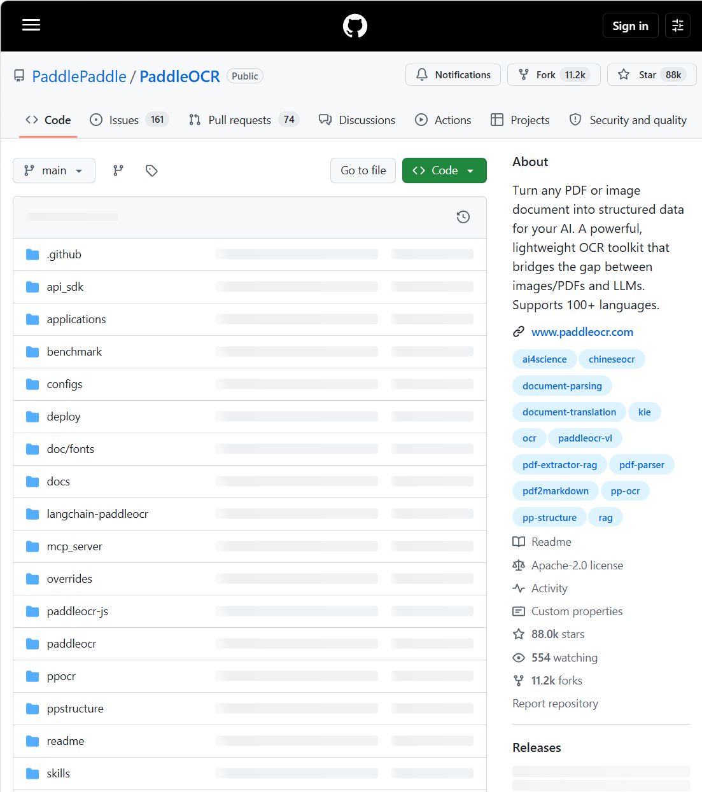Viewport: 702px width, 792px height.
Task: Click the license scale icon
Action: pos(519,566)
